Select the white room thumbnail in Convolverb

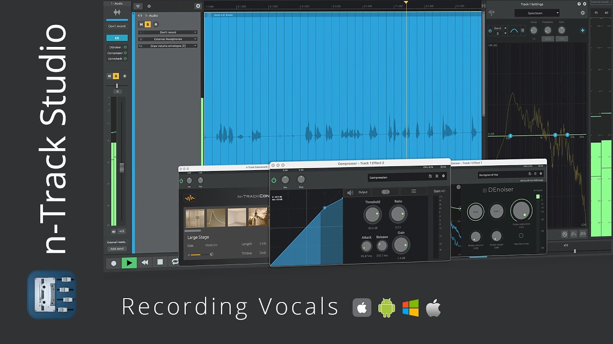[x=237, y=217]
